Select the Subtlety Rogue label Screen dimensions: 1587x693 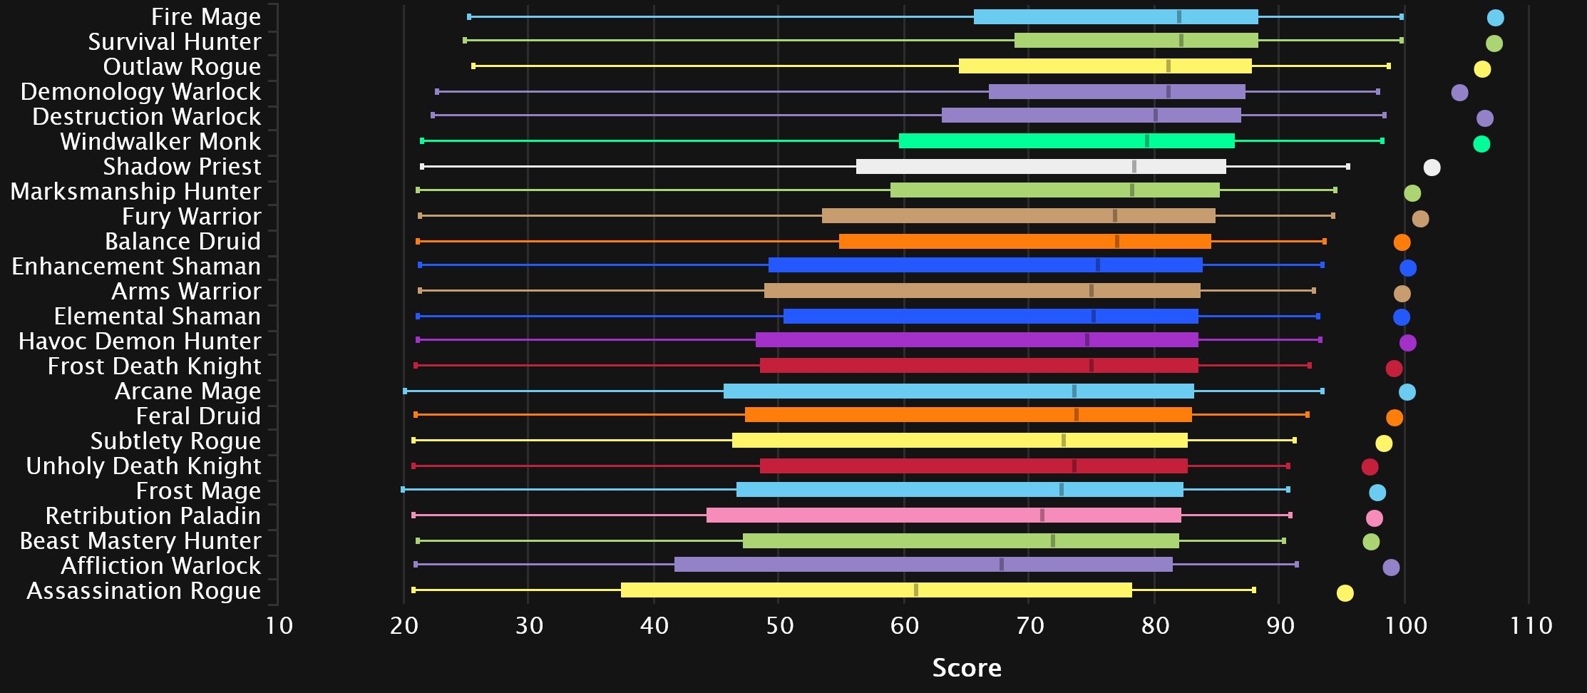(175, 441)
